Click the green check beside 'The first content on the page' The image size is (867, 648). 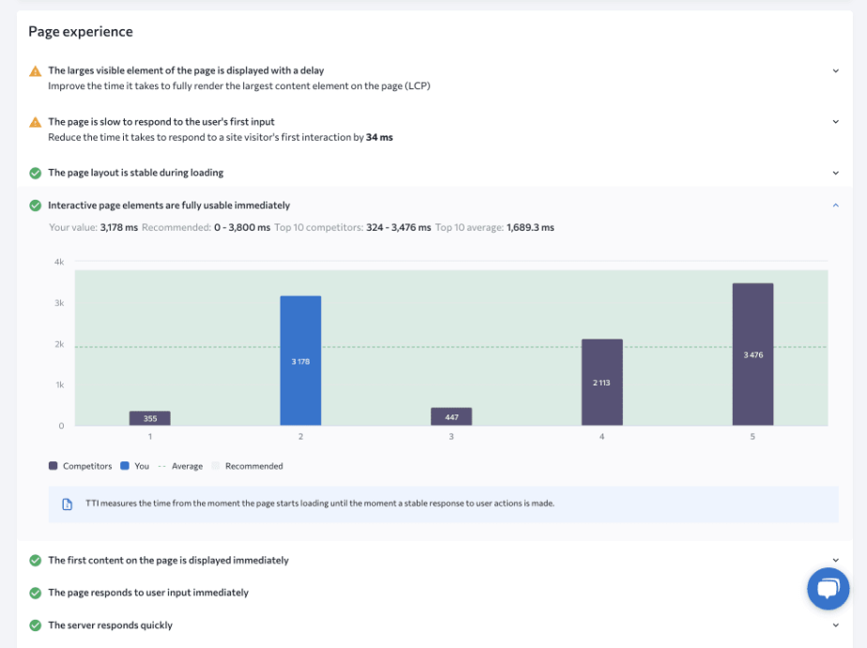pyautogui.click(x=37, y=560)
